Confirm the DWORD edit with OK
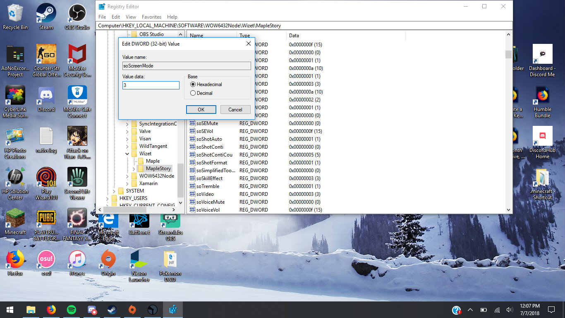This screenshot has width=565, height=318. point(201,110)
